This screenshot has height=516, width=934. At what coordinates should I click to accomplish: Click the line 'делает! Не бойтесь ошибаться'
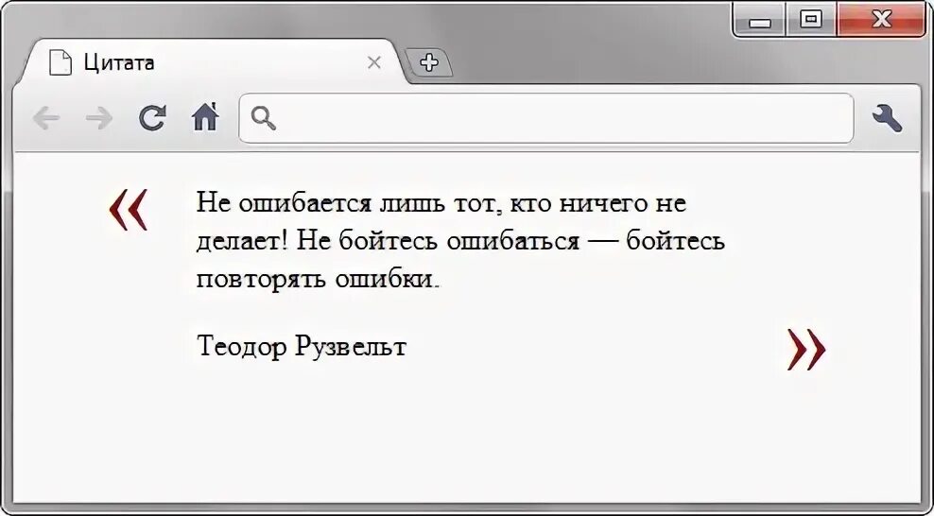click(x=460, y=241)
